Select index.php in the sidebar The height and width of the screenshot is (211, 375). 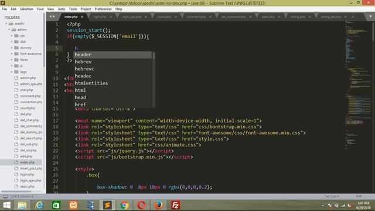(28, 162)
